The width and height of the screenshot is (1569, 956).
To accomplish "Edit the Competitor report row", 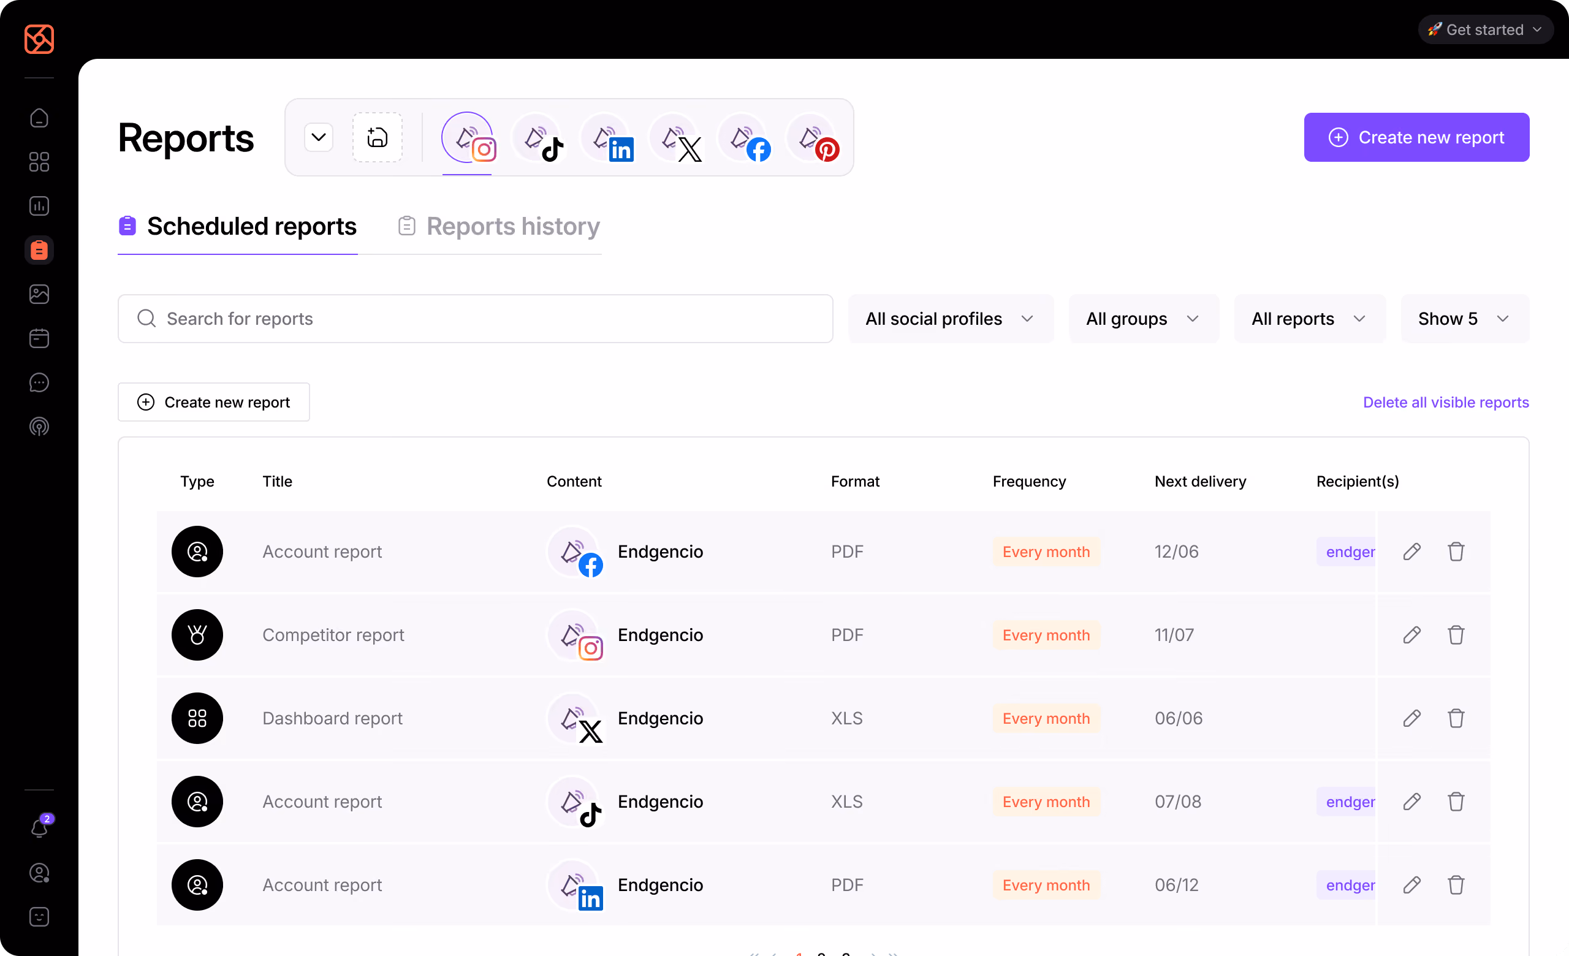I will point(1411,635).
